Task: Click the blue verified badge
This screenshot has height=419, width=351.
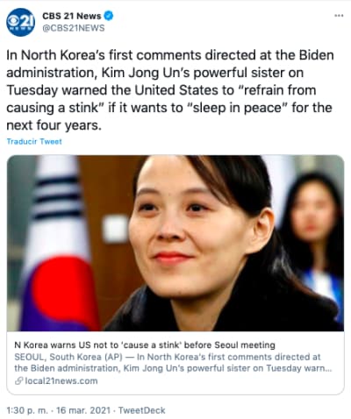Action: tap(109, 16)
